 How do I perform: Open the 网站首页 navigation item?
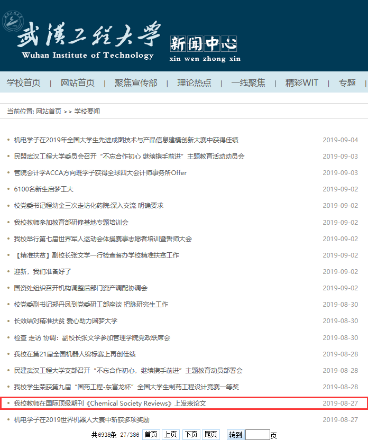(x=78, y=82)
